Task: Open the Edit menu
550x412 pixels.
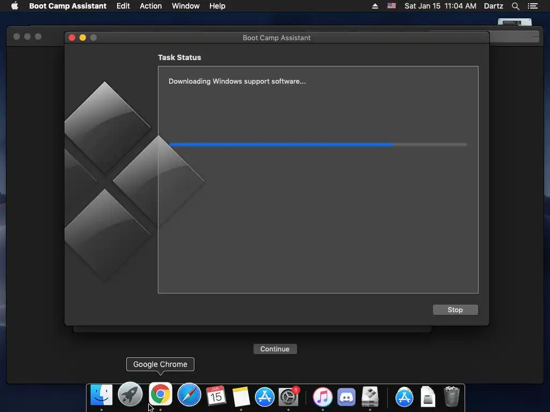Action: [123, 6]
